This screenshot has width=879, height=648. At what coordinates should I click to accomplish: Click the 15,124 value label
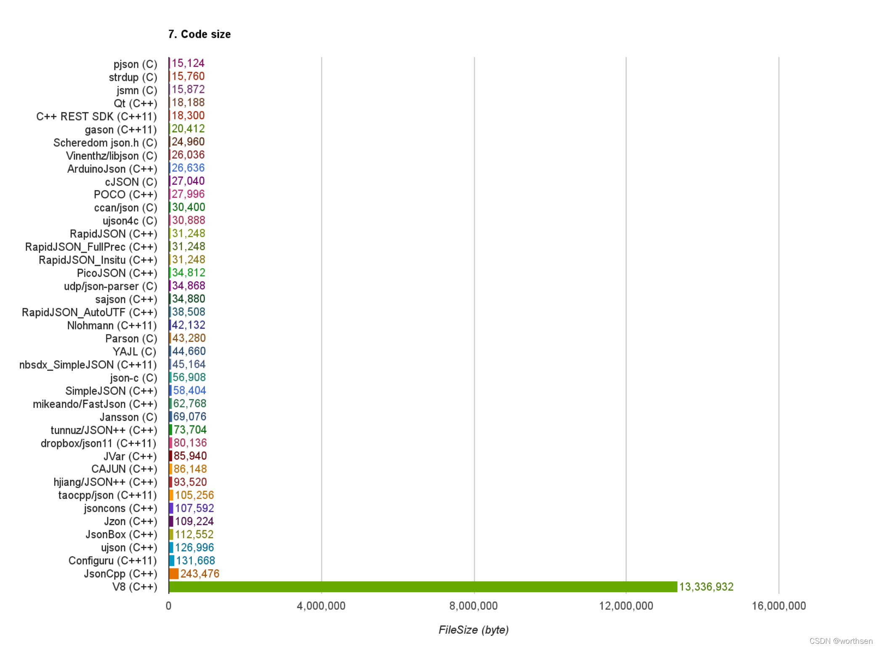point(188,63)
